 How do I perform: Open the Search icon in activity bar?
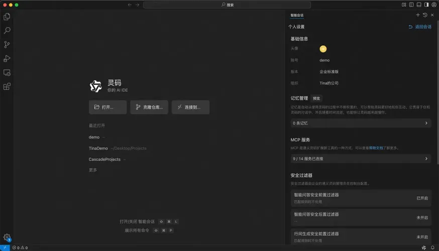click(7, 31)
